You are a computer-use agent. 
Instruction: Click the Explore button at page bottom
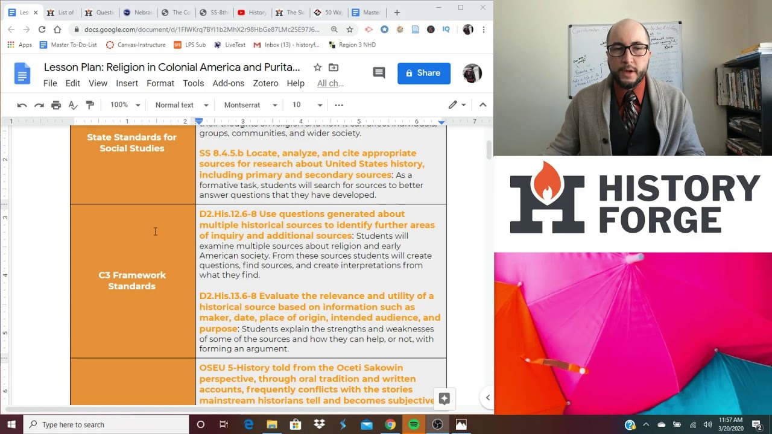click(444, 398)
